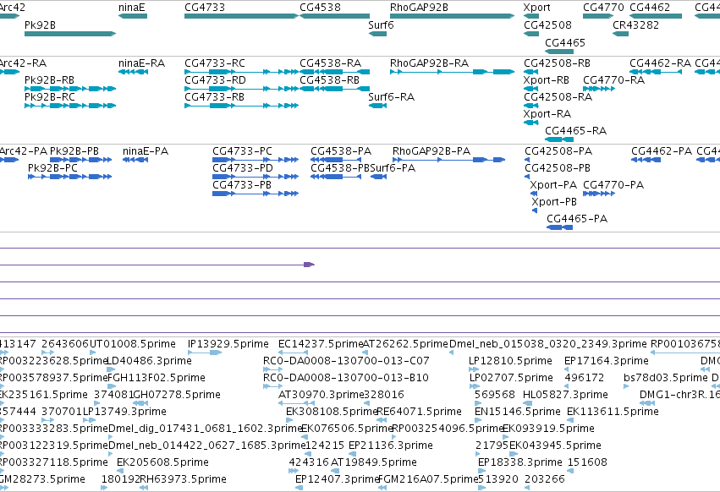
Task: Click the AT30970.3prime EST label
Action: pyautogui.click(x=321, y=395)
